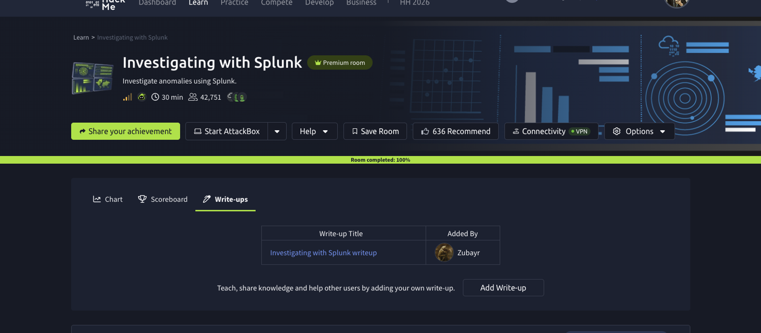Expand the AttackBox dropdown arrow
This screenshot has height=333, width=761.
(x=277, y=131)
